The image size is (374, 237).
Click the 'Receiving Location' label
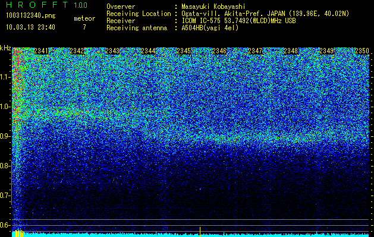(x=139, y=14)
